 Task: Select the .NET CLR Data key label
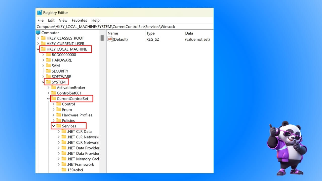tap(79, 131)
